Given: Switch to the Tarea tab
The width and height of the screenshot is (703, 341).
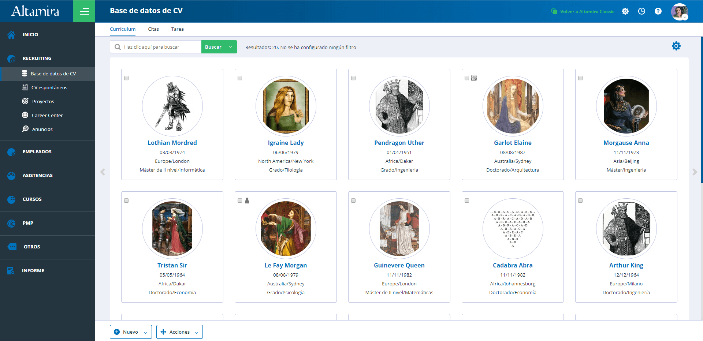Looking at the screenshot, I should click(x=177, y=29).
